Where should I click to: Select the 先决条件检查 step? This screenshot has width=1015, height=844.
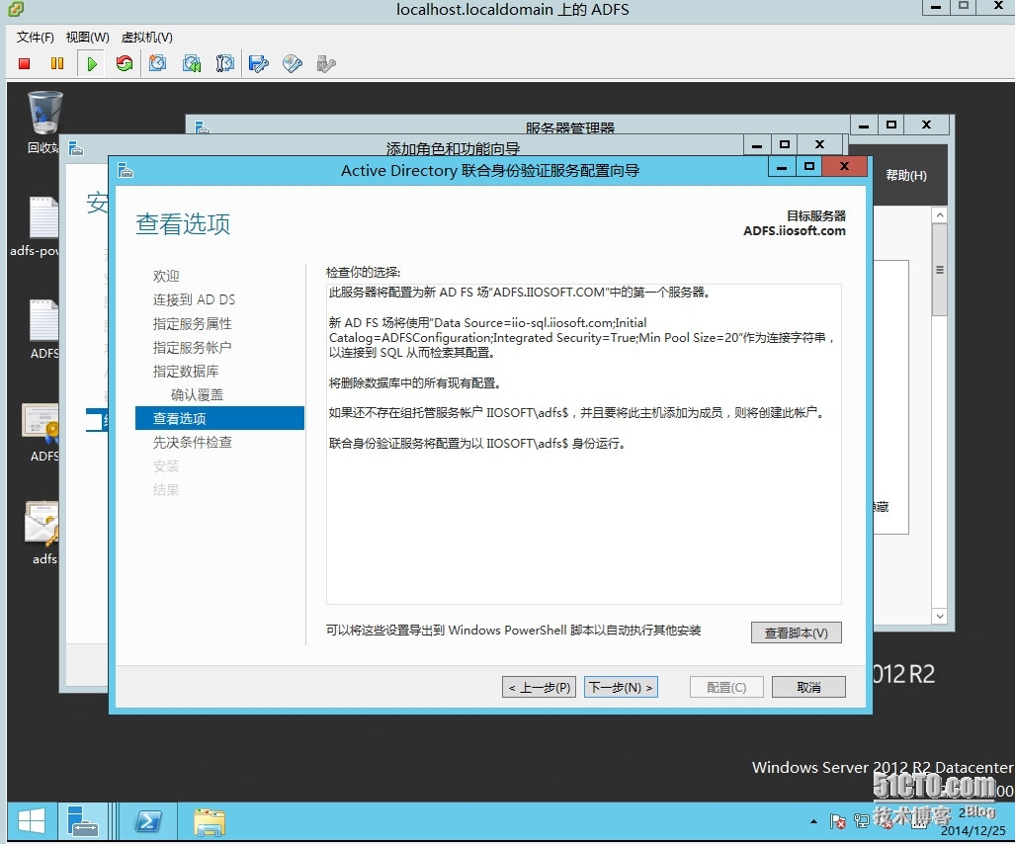(193, 442)
